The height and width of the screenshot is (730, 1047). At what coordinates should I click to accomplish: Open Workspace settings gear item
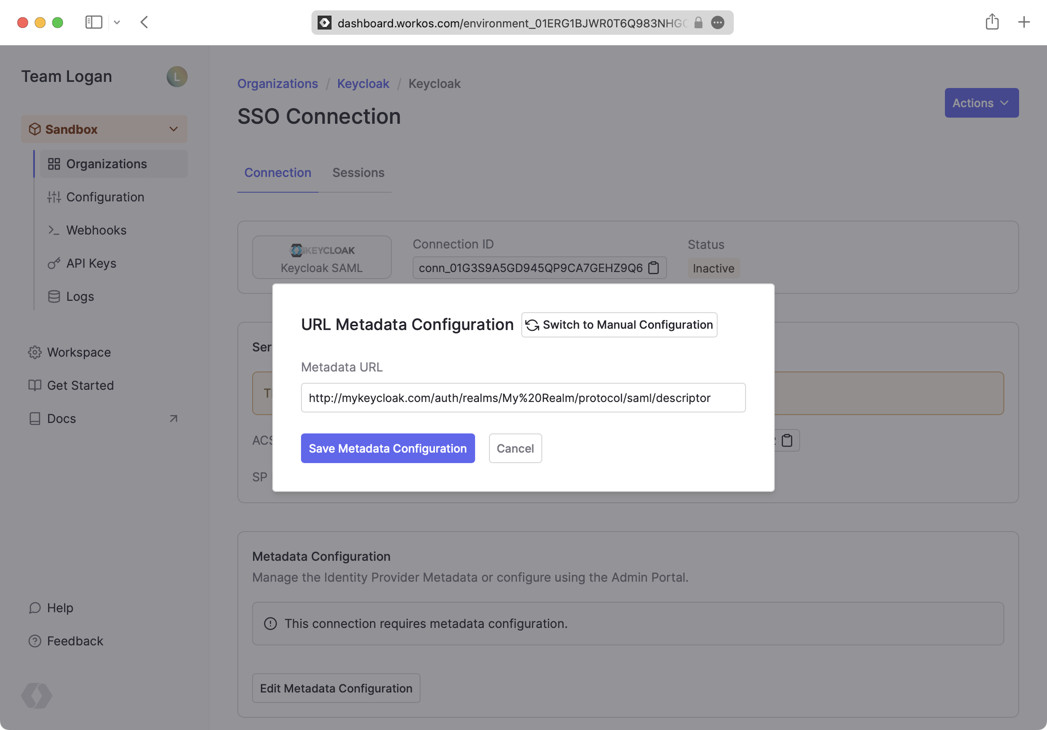[x=79, y=352]
